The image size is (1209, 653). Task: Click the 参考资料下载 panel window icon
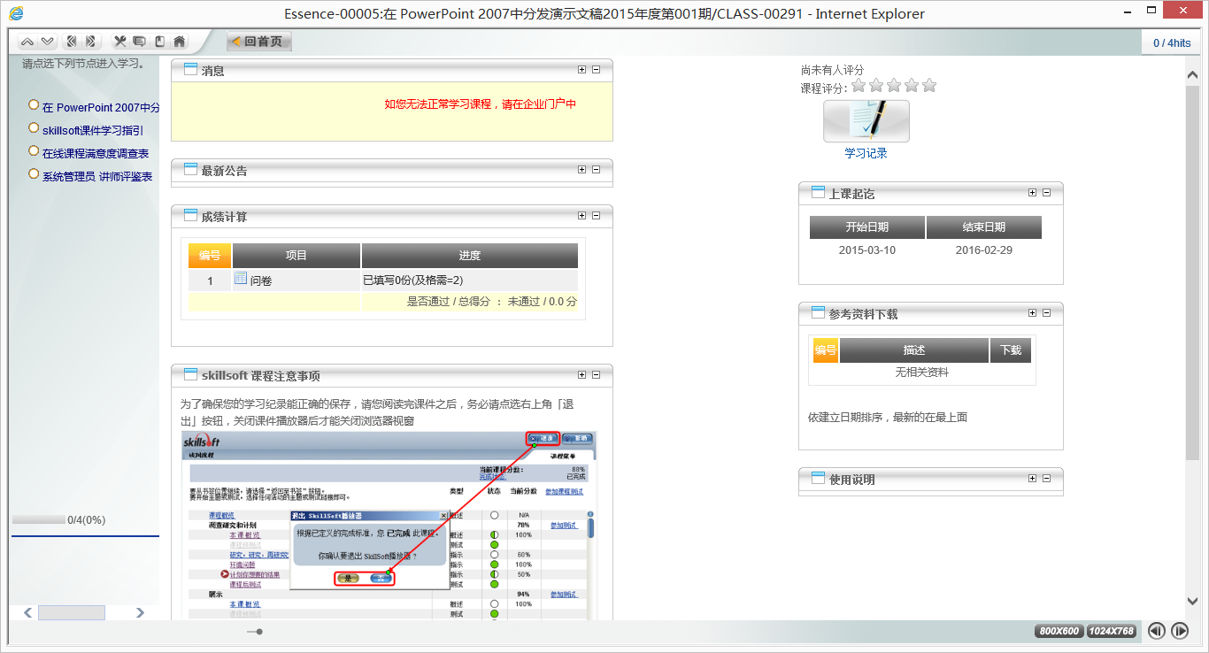[818, 313]
